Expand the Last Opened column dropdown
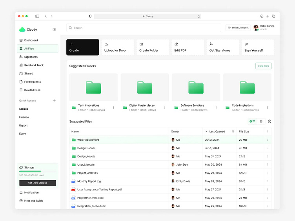The image size is (295, 221). (x=207, y=132)
